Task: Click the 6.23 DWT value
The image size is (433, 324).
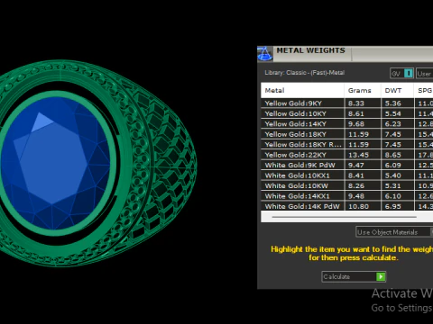Action: click(393, 124)
